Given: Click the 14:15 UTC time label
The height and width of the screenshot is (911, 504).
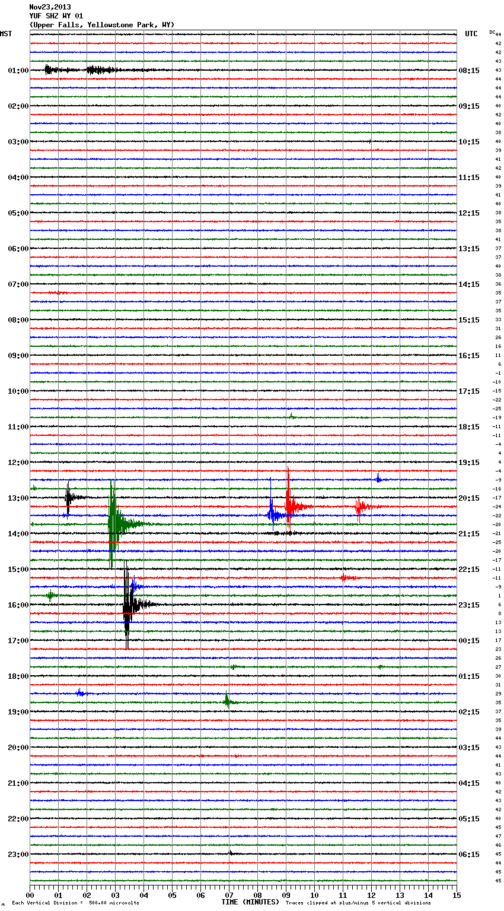Looking at the screenshot, I should tap(469, 284).
